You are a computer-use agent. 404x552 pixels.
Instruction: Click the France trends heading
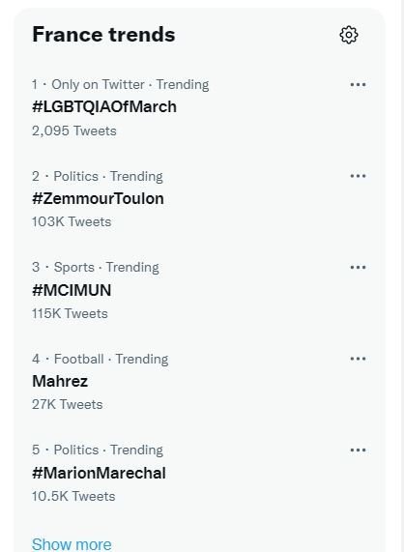pos(103,35)
